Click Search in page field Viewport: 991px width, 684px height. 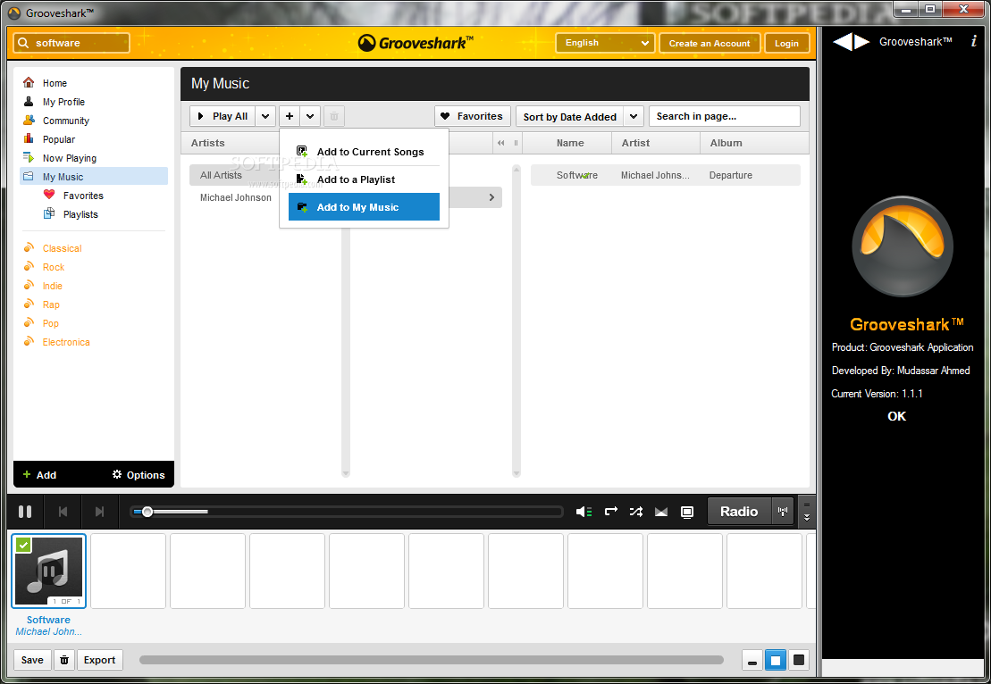click(x=725, y=116)
